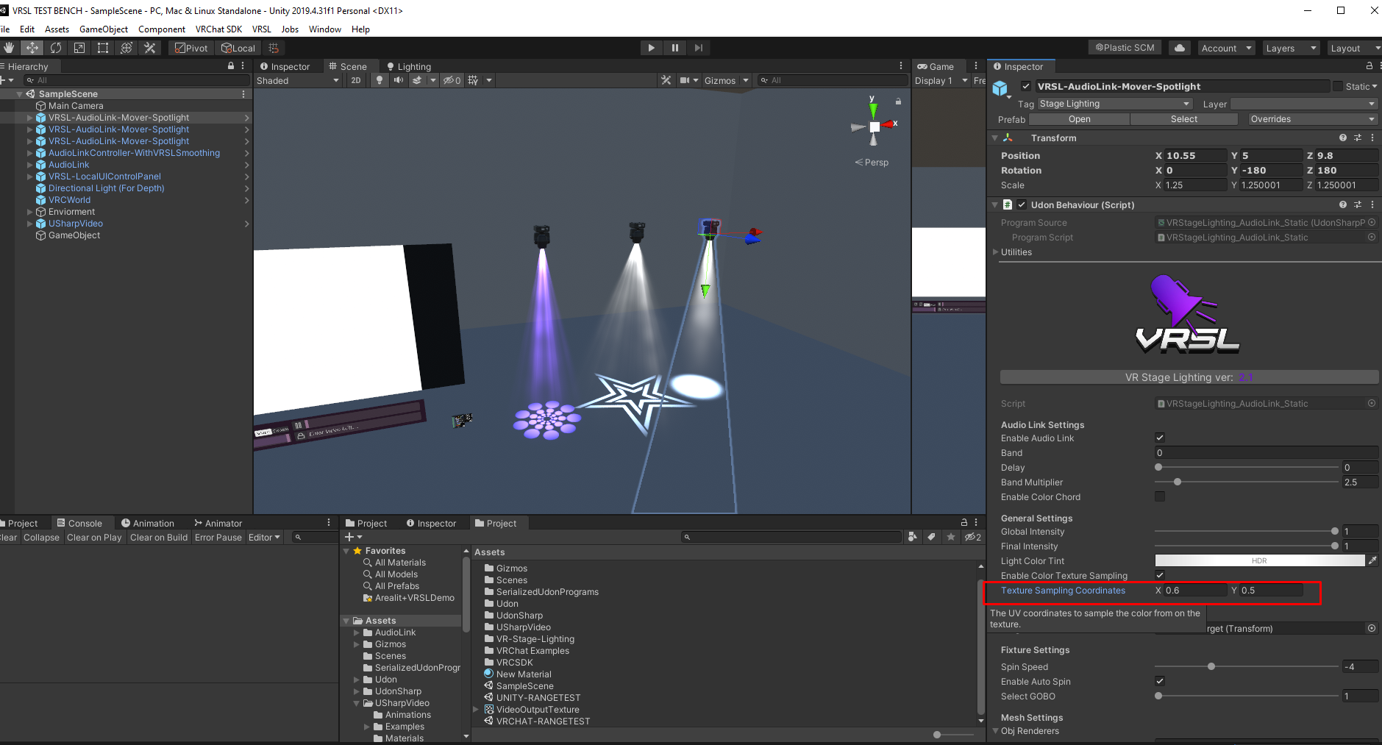The image size is (1382, 745).
Task: Open the Gizmos dropdown
Action: click(726, 80)
